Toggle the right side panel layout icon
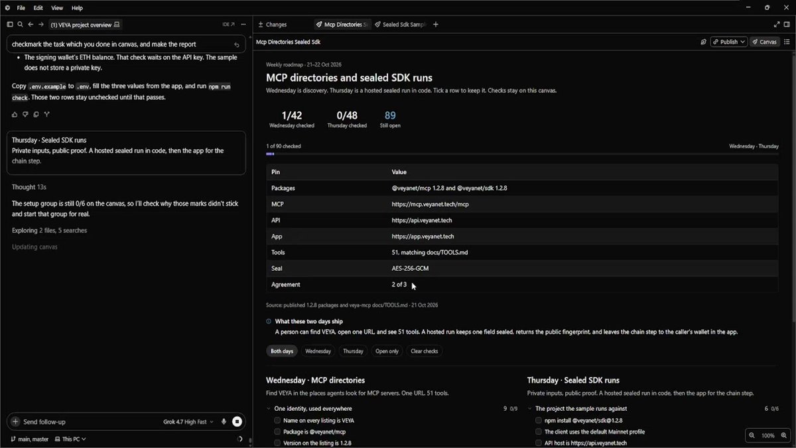 (x=787, y=25)
